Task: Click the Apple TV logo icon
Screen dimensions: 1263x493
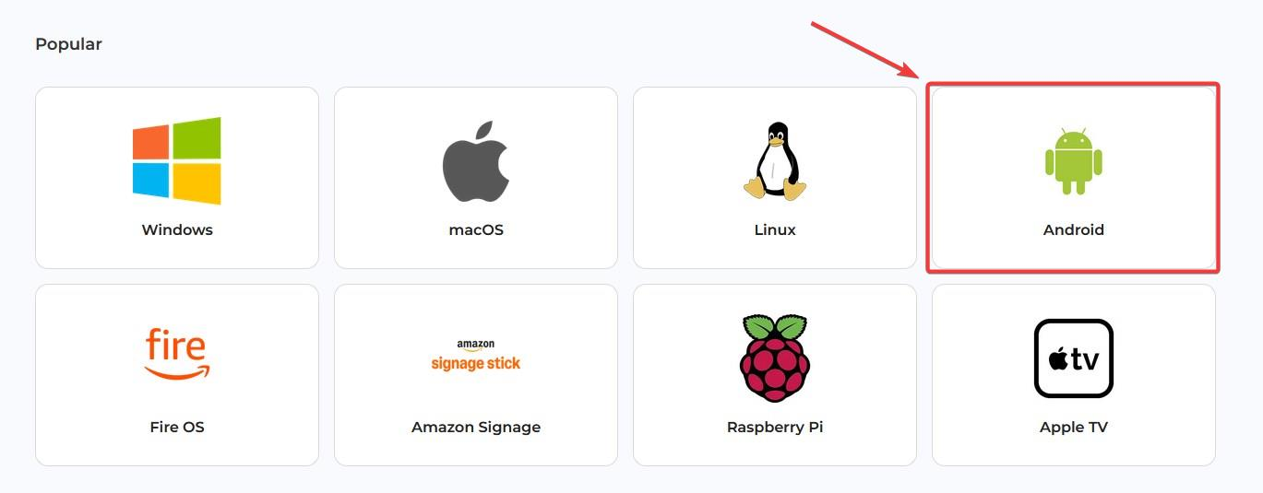Action: click(1073, 358)
